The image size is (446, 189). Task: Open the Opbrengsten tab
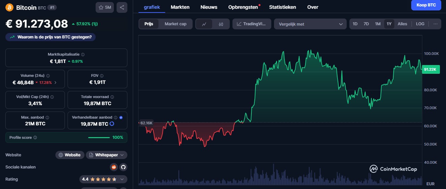243,7
